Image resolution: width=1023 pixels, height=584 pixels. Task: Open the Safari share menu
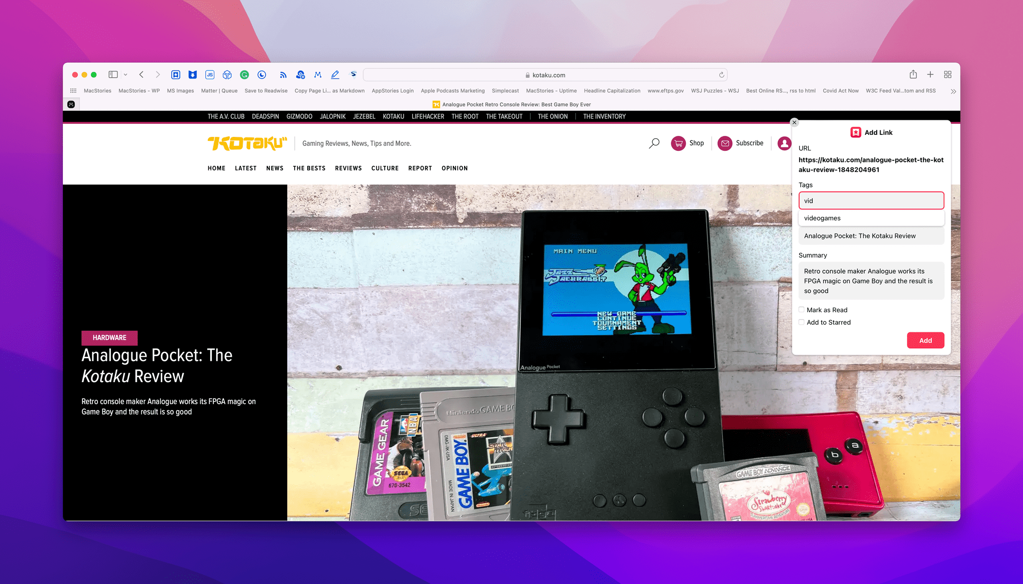(x=913, y=74)
